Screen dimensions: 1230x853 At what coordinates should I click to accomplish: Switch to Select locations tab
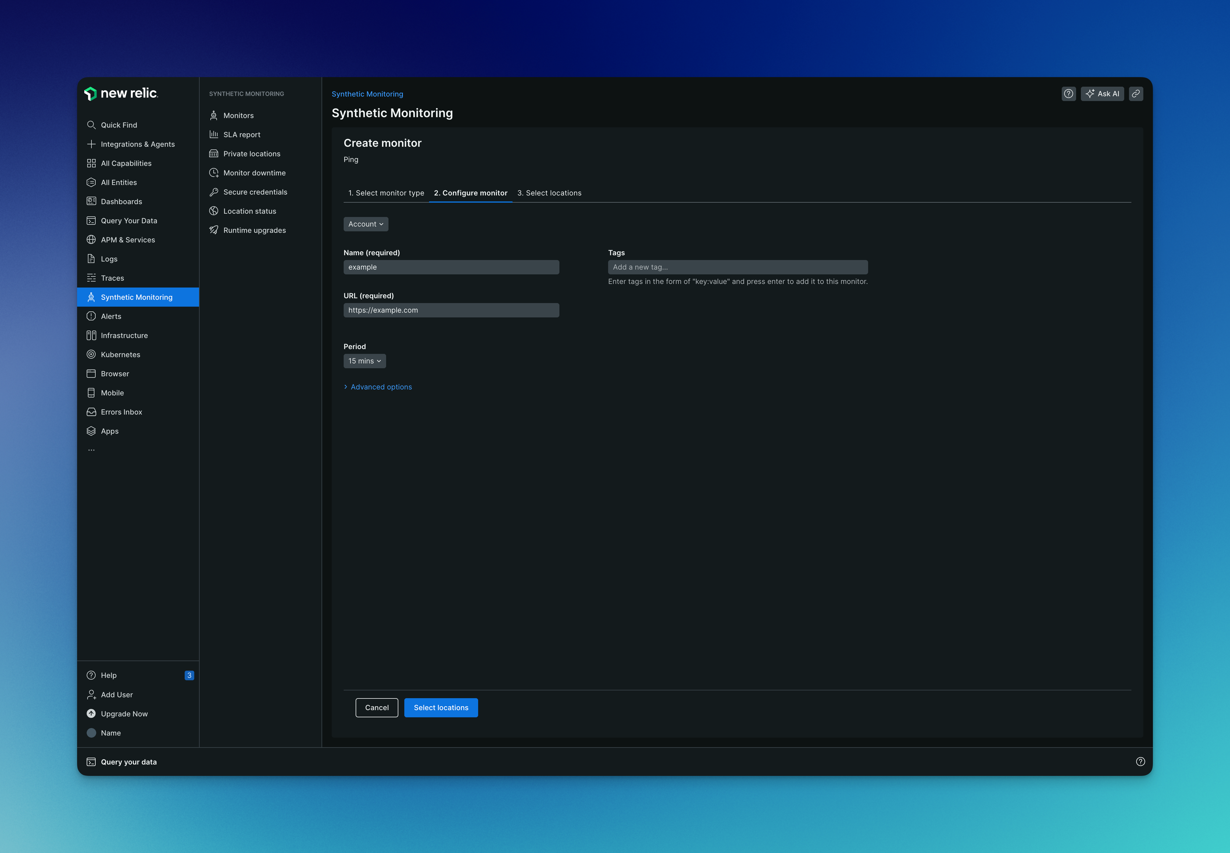(x=549, y=193)
